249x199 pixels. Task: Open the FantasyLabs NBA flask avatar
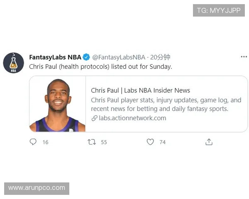coord(14,63)
